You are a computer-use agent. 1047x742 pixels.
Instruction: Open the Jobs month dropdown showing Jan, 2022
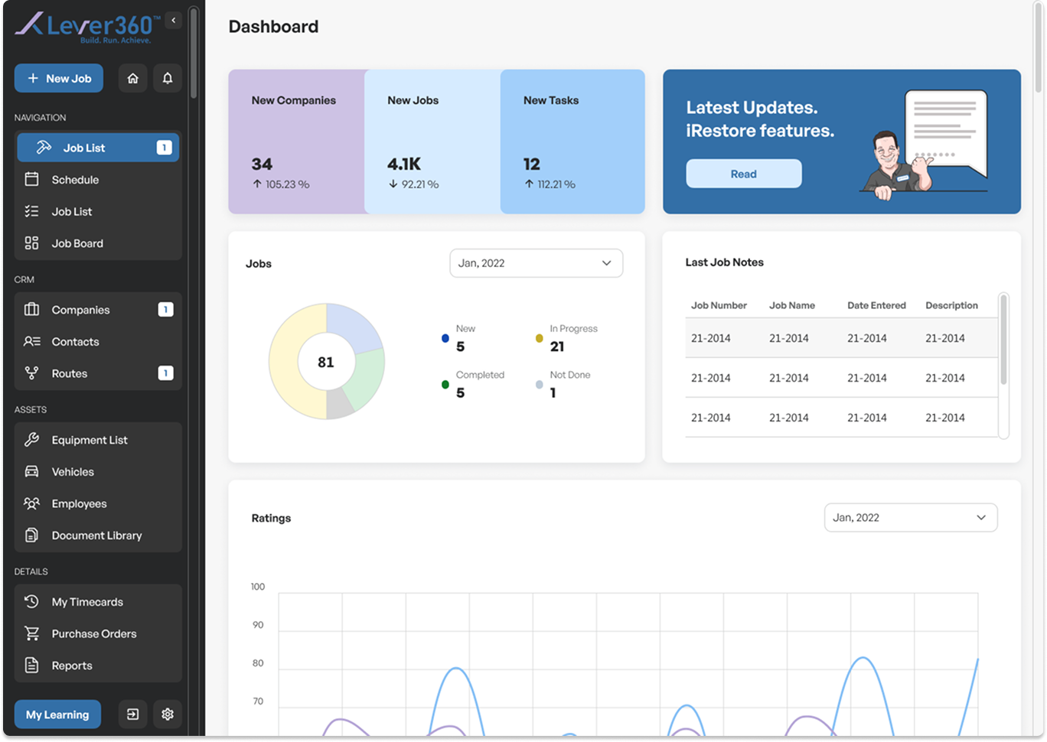point(537,263)
